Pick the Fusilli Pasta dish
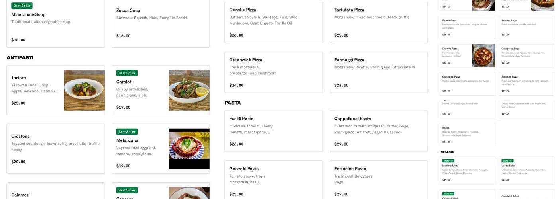Screen dimensions: 558x199 click(x=274, y=131)
